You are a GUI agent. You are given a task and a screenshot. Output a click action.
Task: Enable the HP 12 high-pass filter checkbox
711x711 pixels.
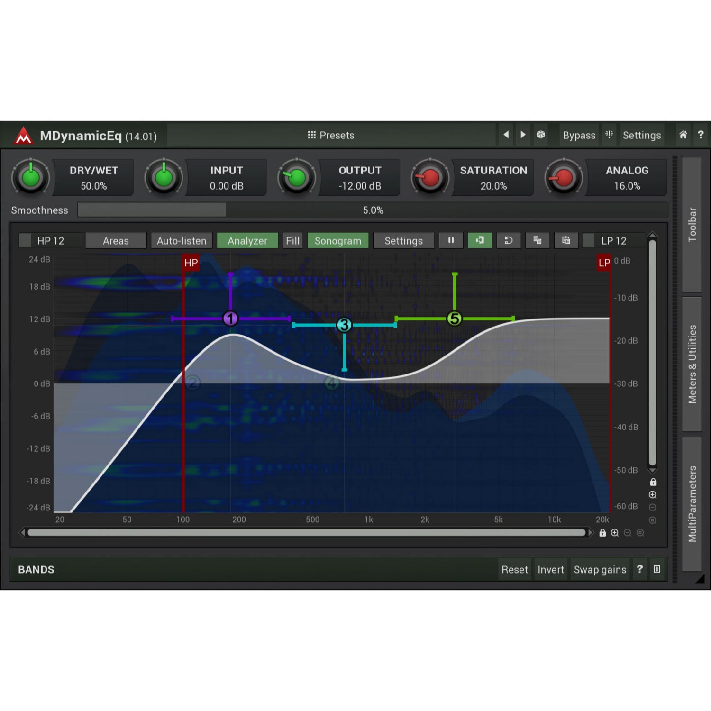[x=25, y=240]
